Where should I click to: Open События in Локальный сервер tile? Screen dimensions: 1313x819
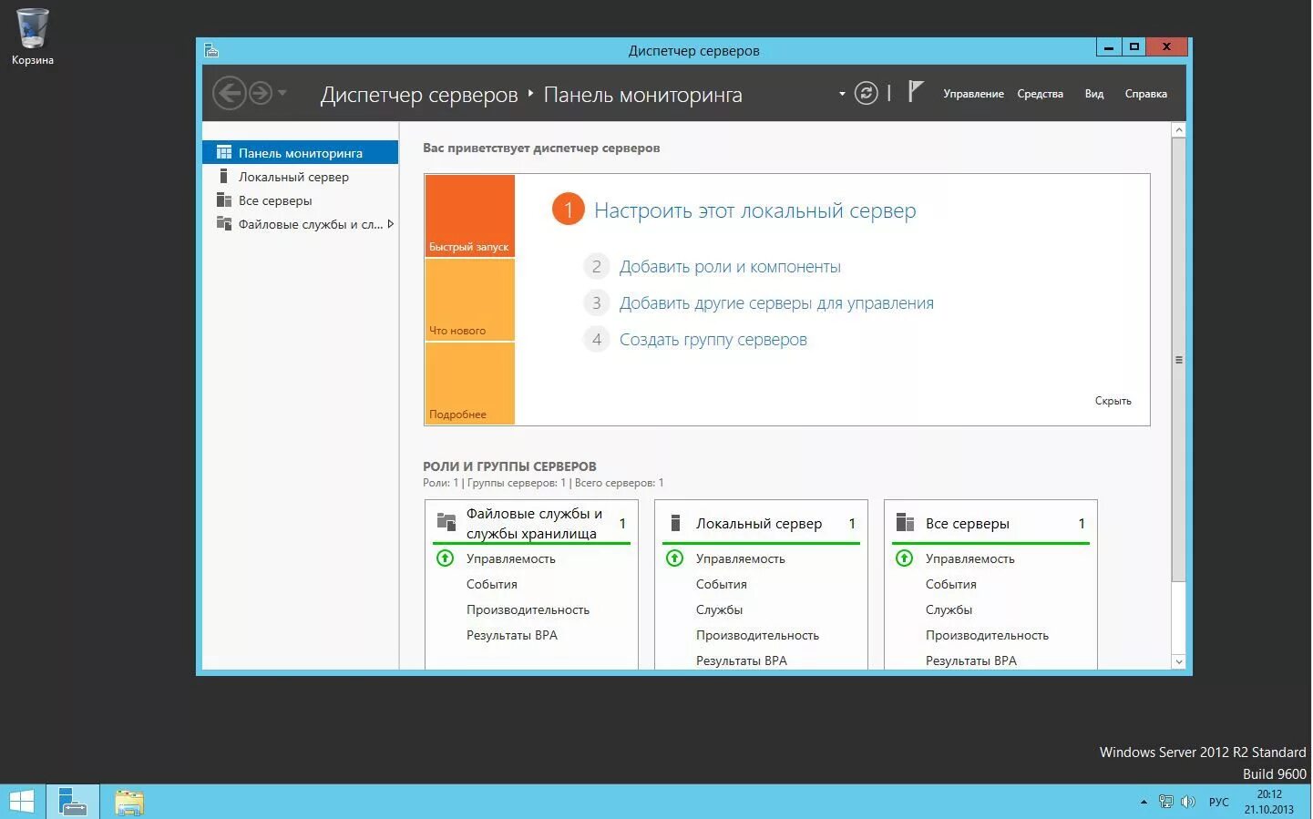pos(722,584)
